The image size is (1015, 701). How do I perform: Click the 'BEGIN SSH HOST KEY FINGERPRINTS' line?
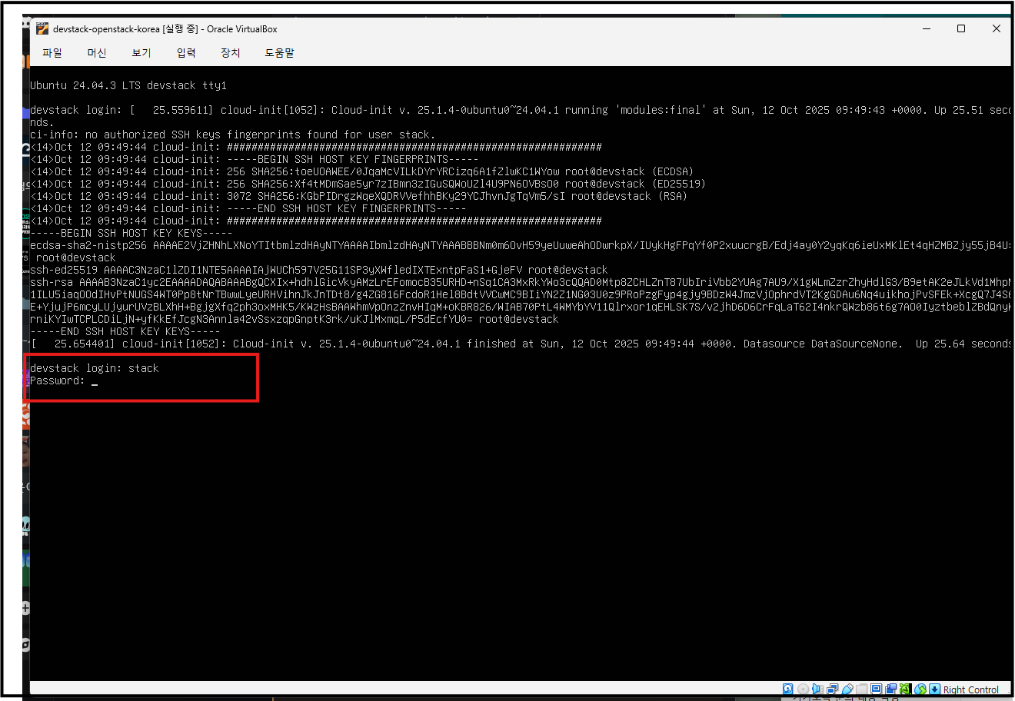coord(254,159)
